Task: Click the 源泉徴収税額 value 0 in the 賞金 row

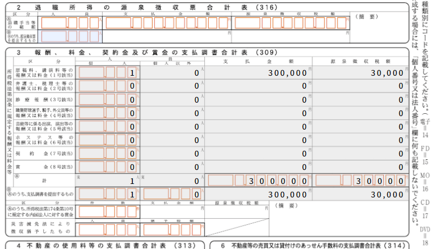Action: [x=401, y=167]
